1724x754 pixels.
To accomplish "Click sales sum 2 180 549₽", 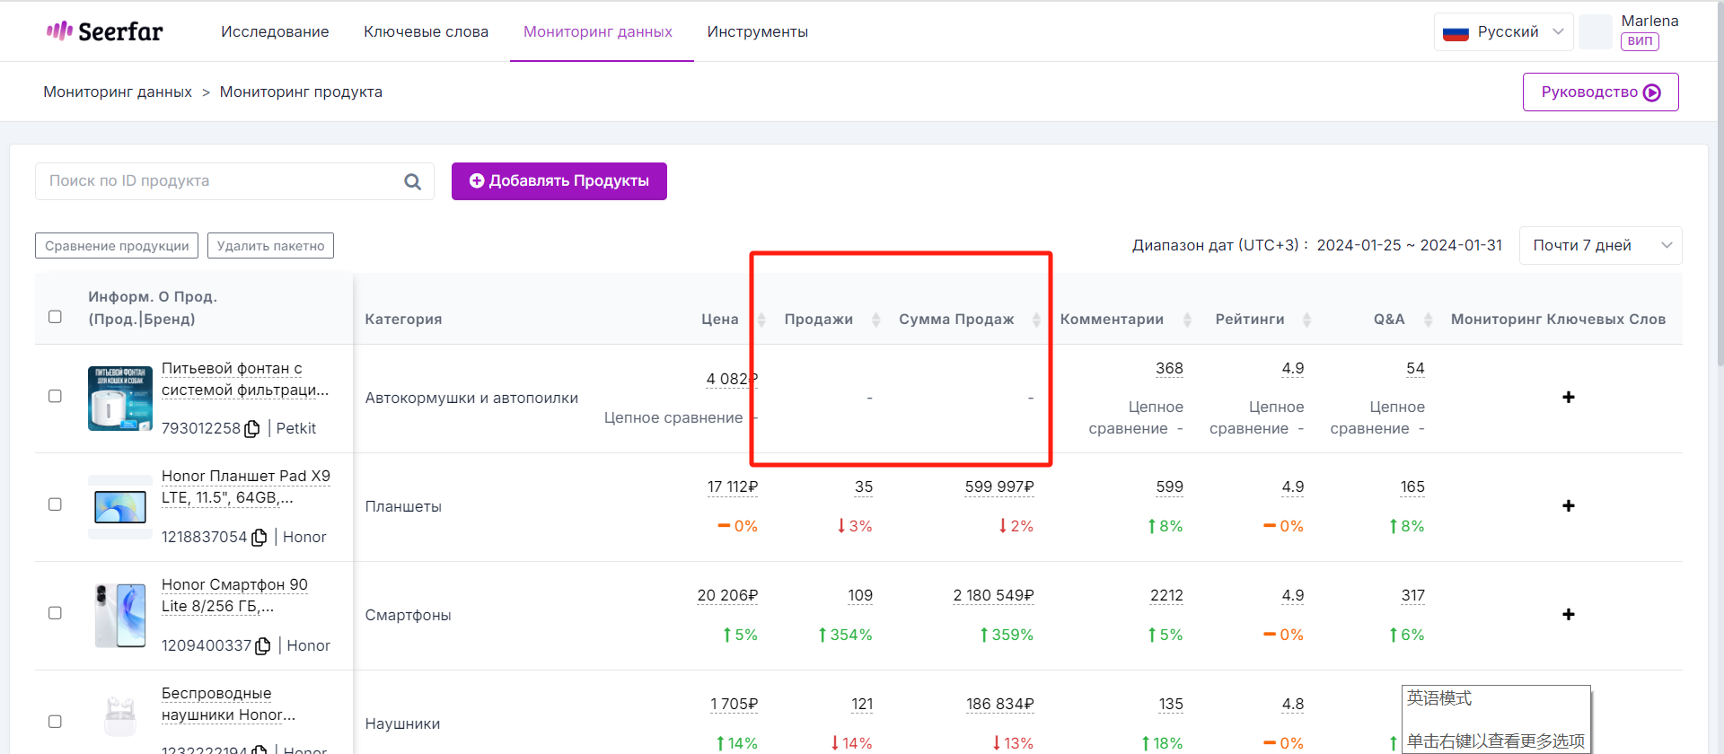I will 993,596.
